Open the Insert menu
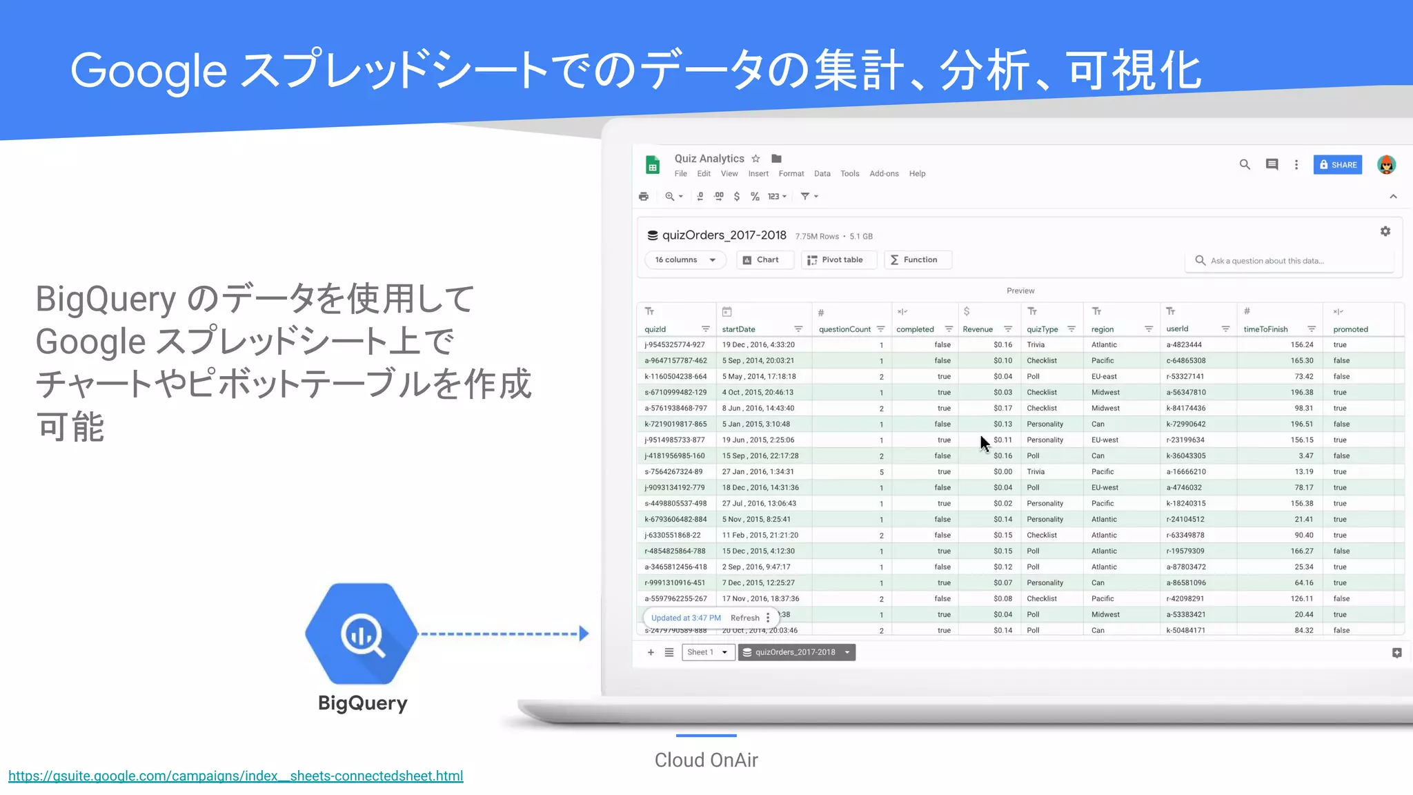 [758, 173]
